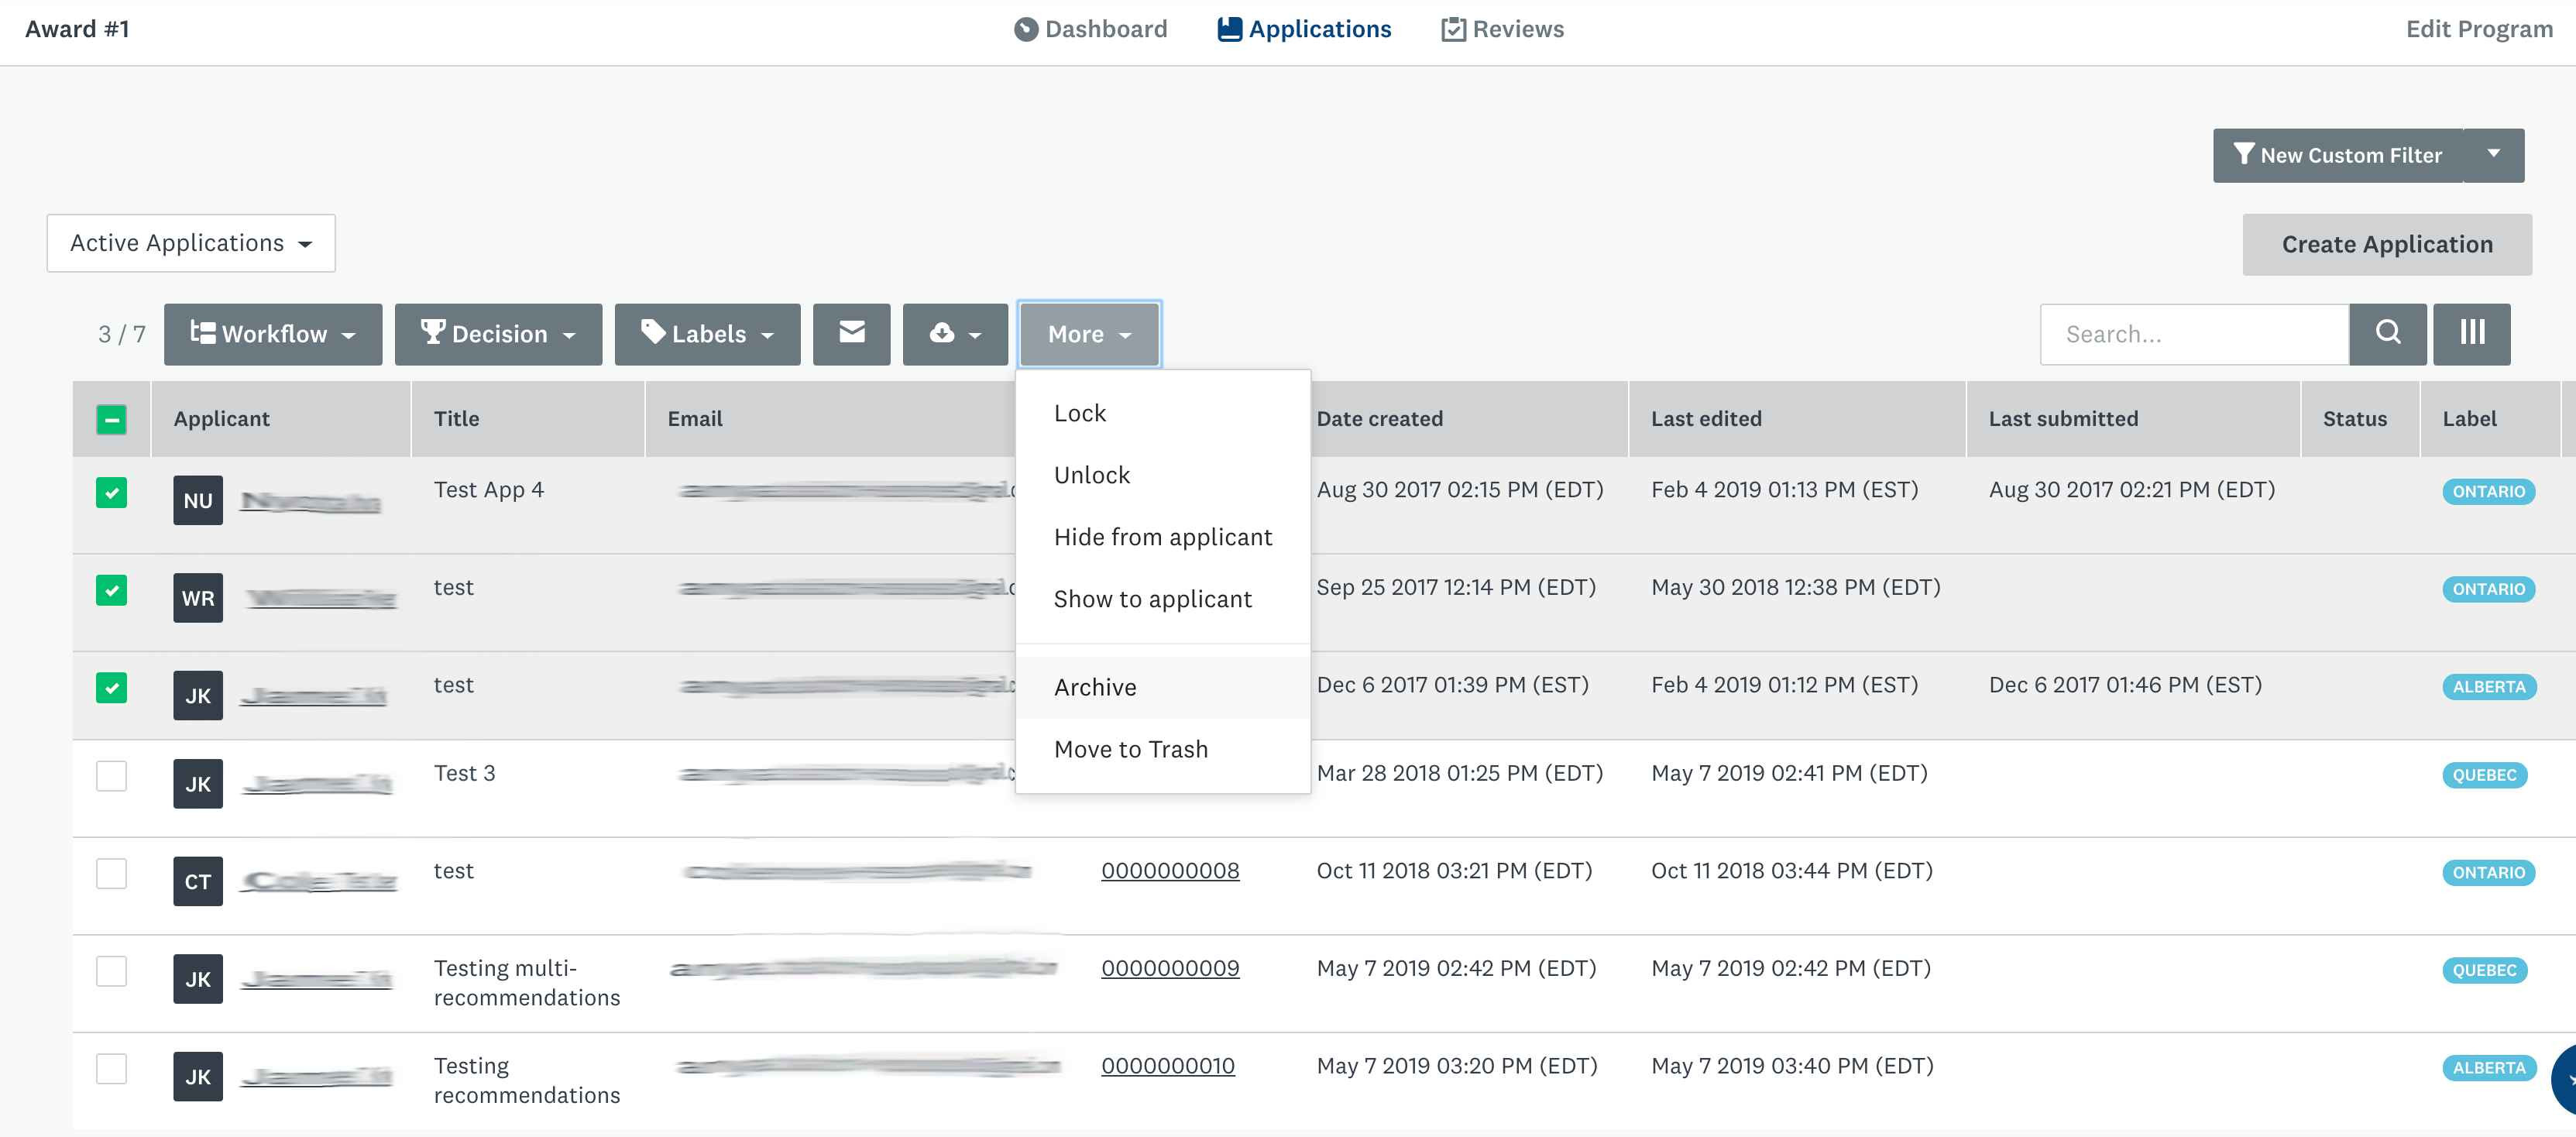Click the Create Application button
The image size is (2576, 1137).
(2387, 245)
